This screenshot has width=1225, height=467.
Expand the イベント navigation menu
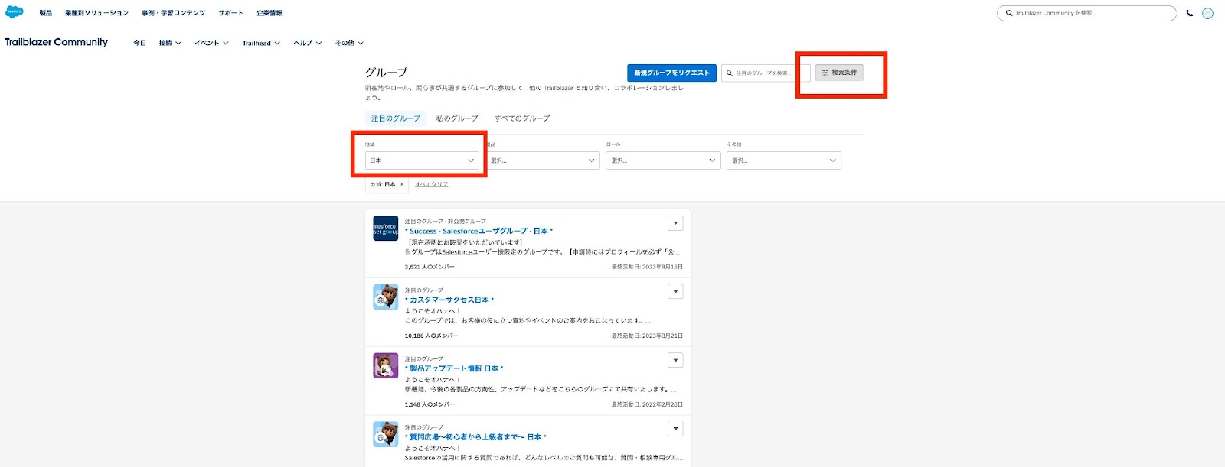click(x=211, y=43)
